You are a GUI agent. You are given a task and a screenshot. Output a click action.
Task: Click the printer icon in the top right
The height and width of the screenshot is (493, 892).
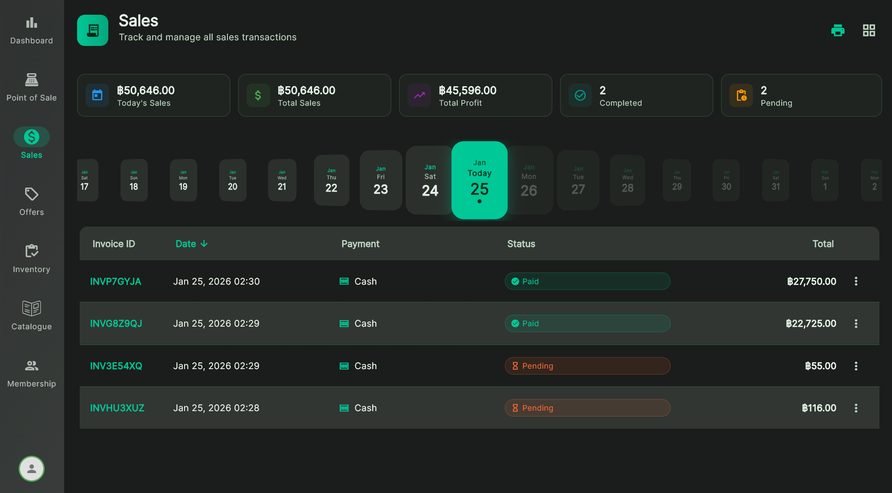click(838, 30)
